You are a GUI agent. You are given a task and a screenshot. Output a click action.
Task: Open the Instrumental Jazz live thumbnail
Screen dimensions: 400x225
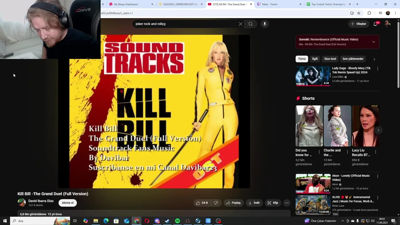tap(313, 205)
